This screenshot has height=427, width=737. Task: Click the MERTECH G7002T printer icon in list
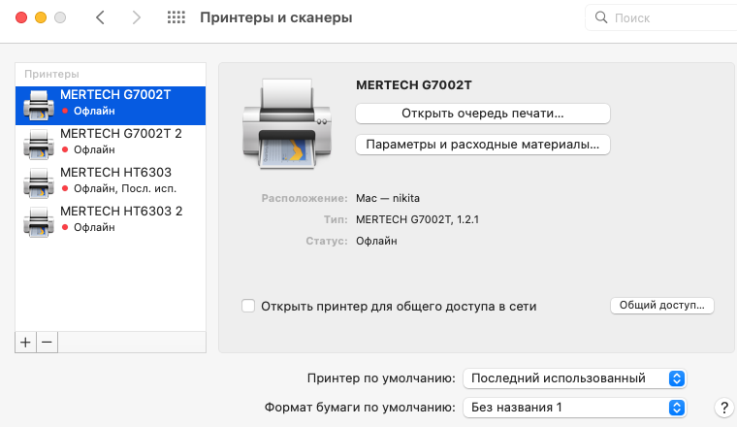[x=39, y=104]
